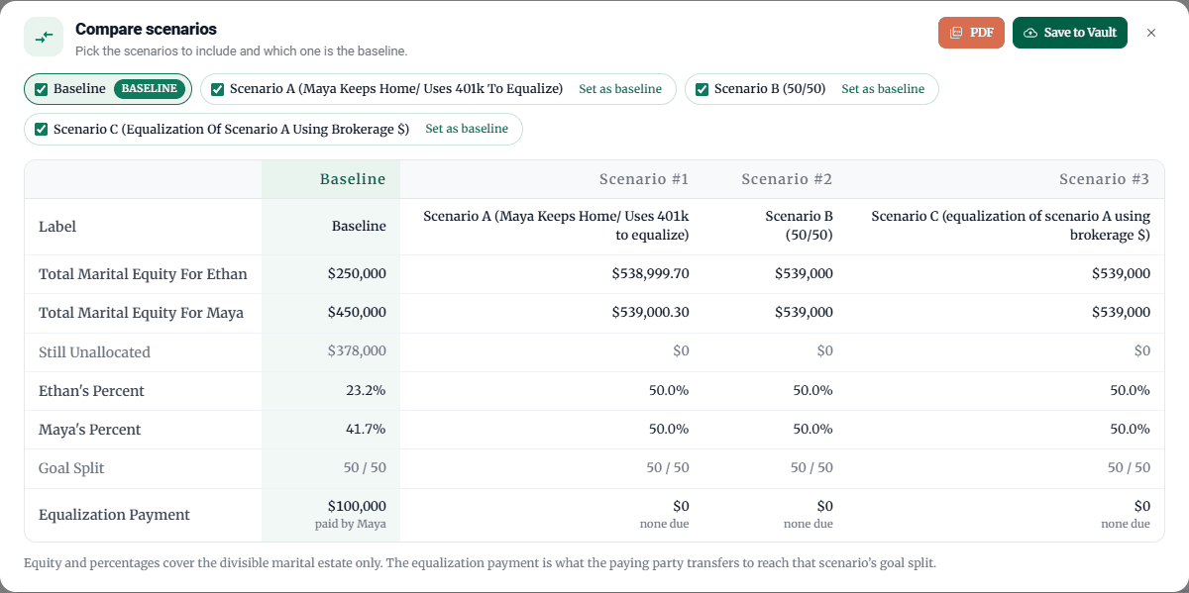Click the Equalization Payment row heading
The width and height of the screenshot is (1189, 593).
click(114, 515)
